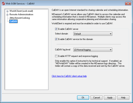This screenshot has height=103, width=133.
Task: Open the Attachment Linking settings page
Action: click(20, 18)
